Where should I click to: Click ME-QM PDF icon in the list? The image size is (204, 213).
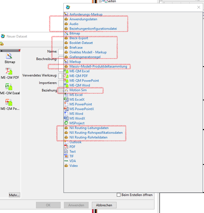click(x=66, y=76)
